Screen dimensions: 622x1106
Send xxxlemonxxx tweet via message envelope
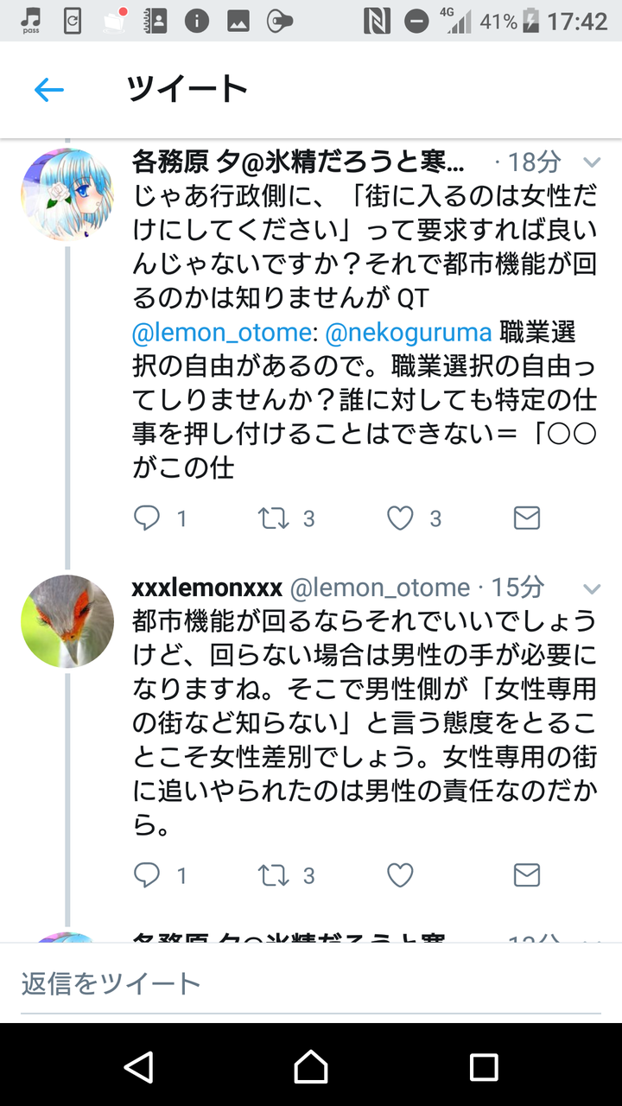click(526, 875)
